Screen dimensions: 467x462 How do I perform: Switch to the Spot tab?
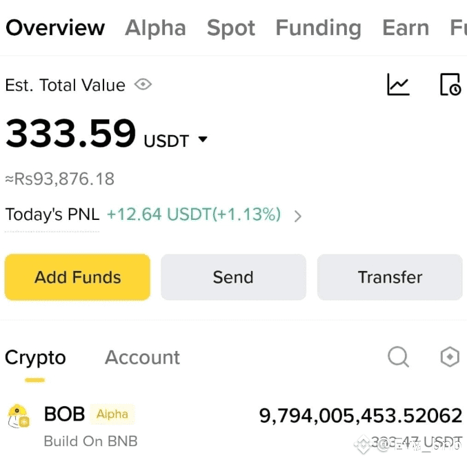pos(231,28)
